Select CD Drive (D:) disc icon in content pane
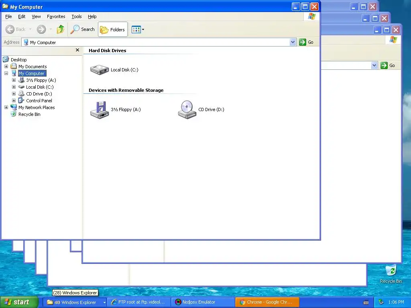The image size is (411, 308). point(187,110)
